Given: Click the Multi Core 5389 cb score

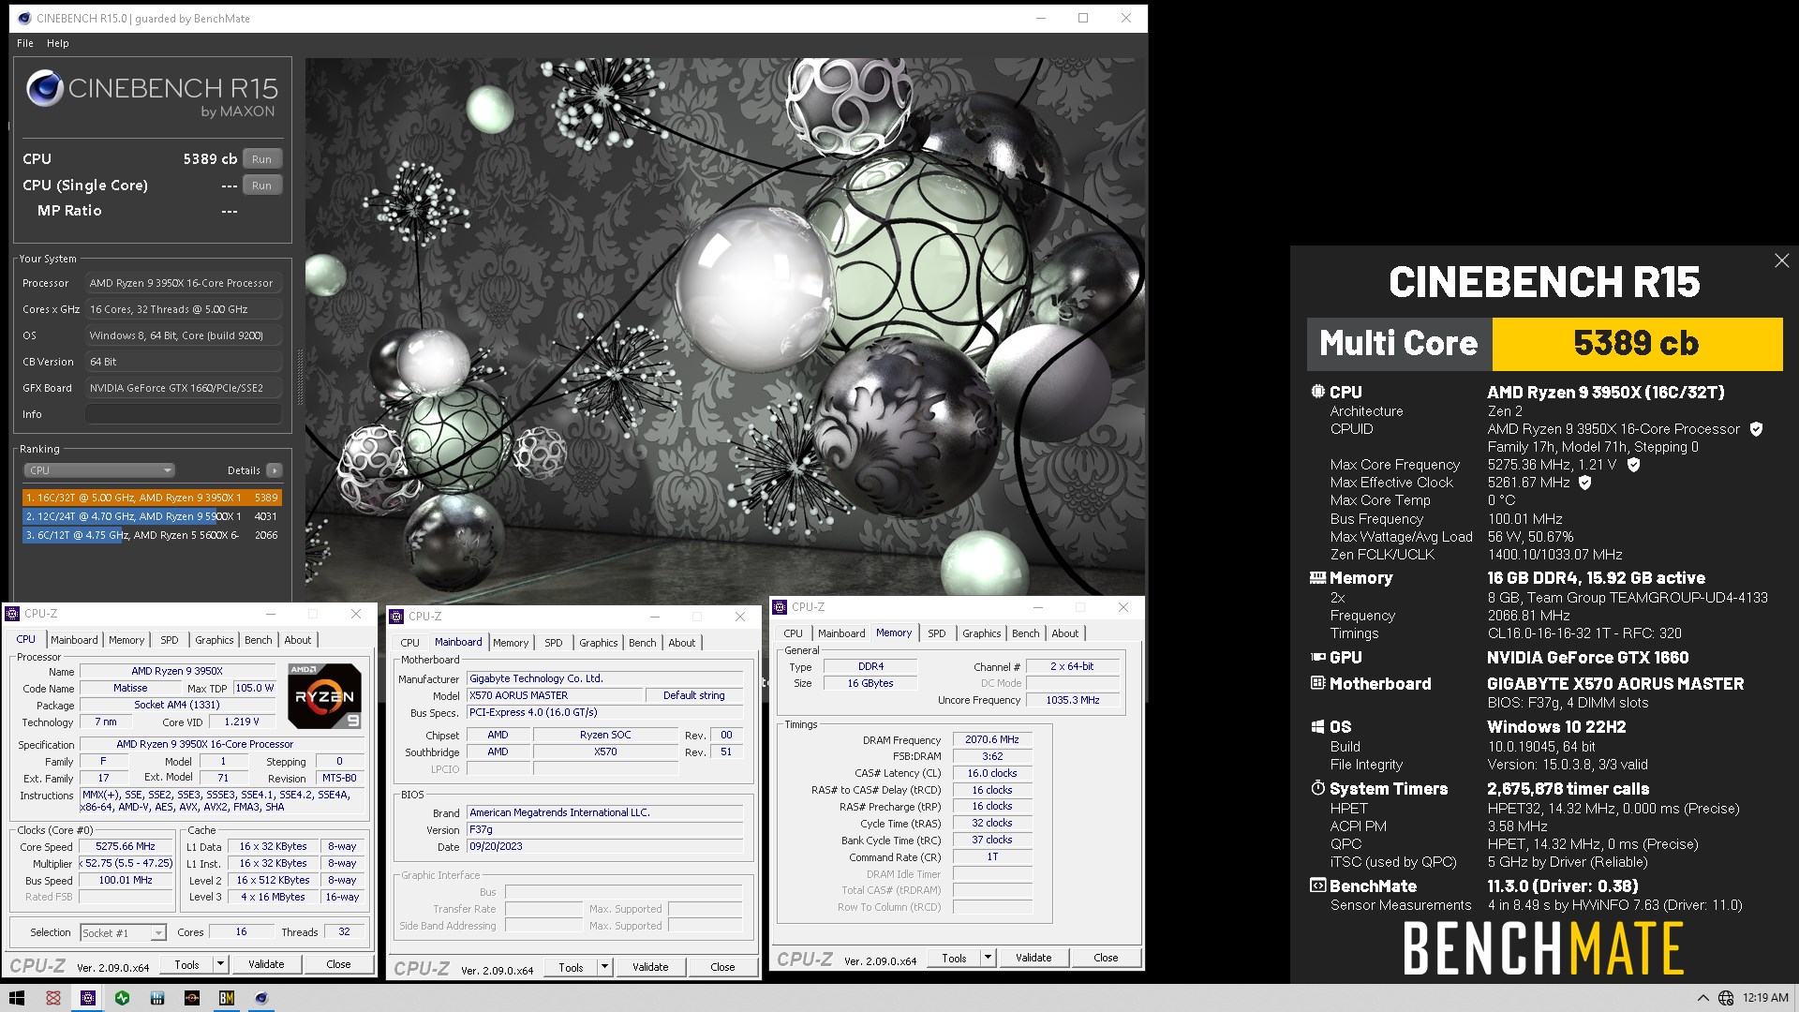Looking at the screenshot, I should [x=1636, y=344].
